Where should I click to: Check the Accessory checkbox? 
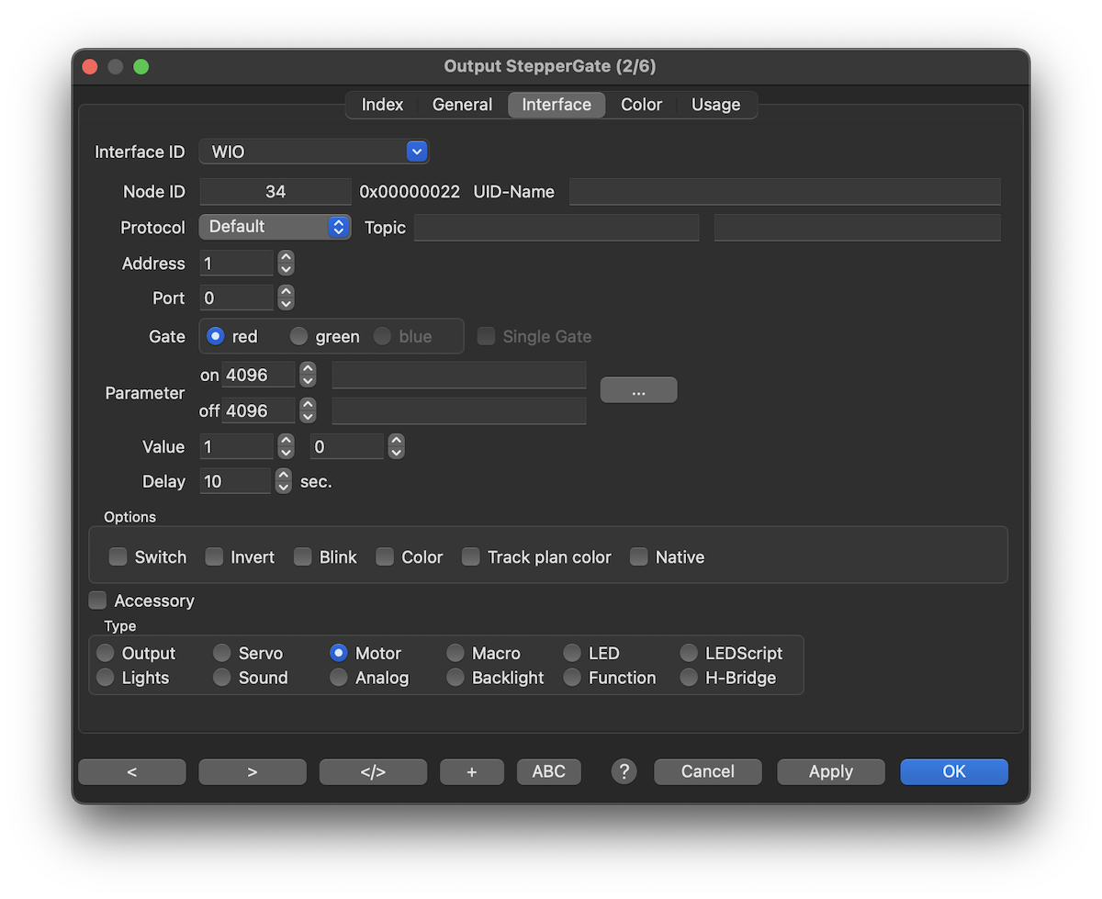pyautogui.click(x=98, y=601)
